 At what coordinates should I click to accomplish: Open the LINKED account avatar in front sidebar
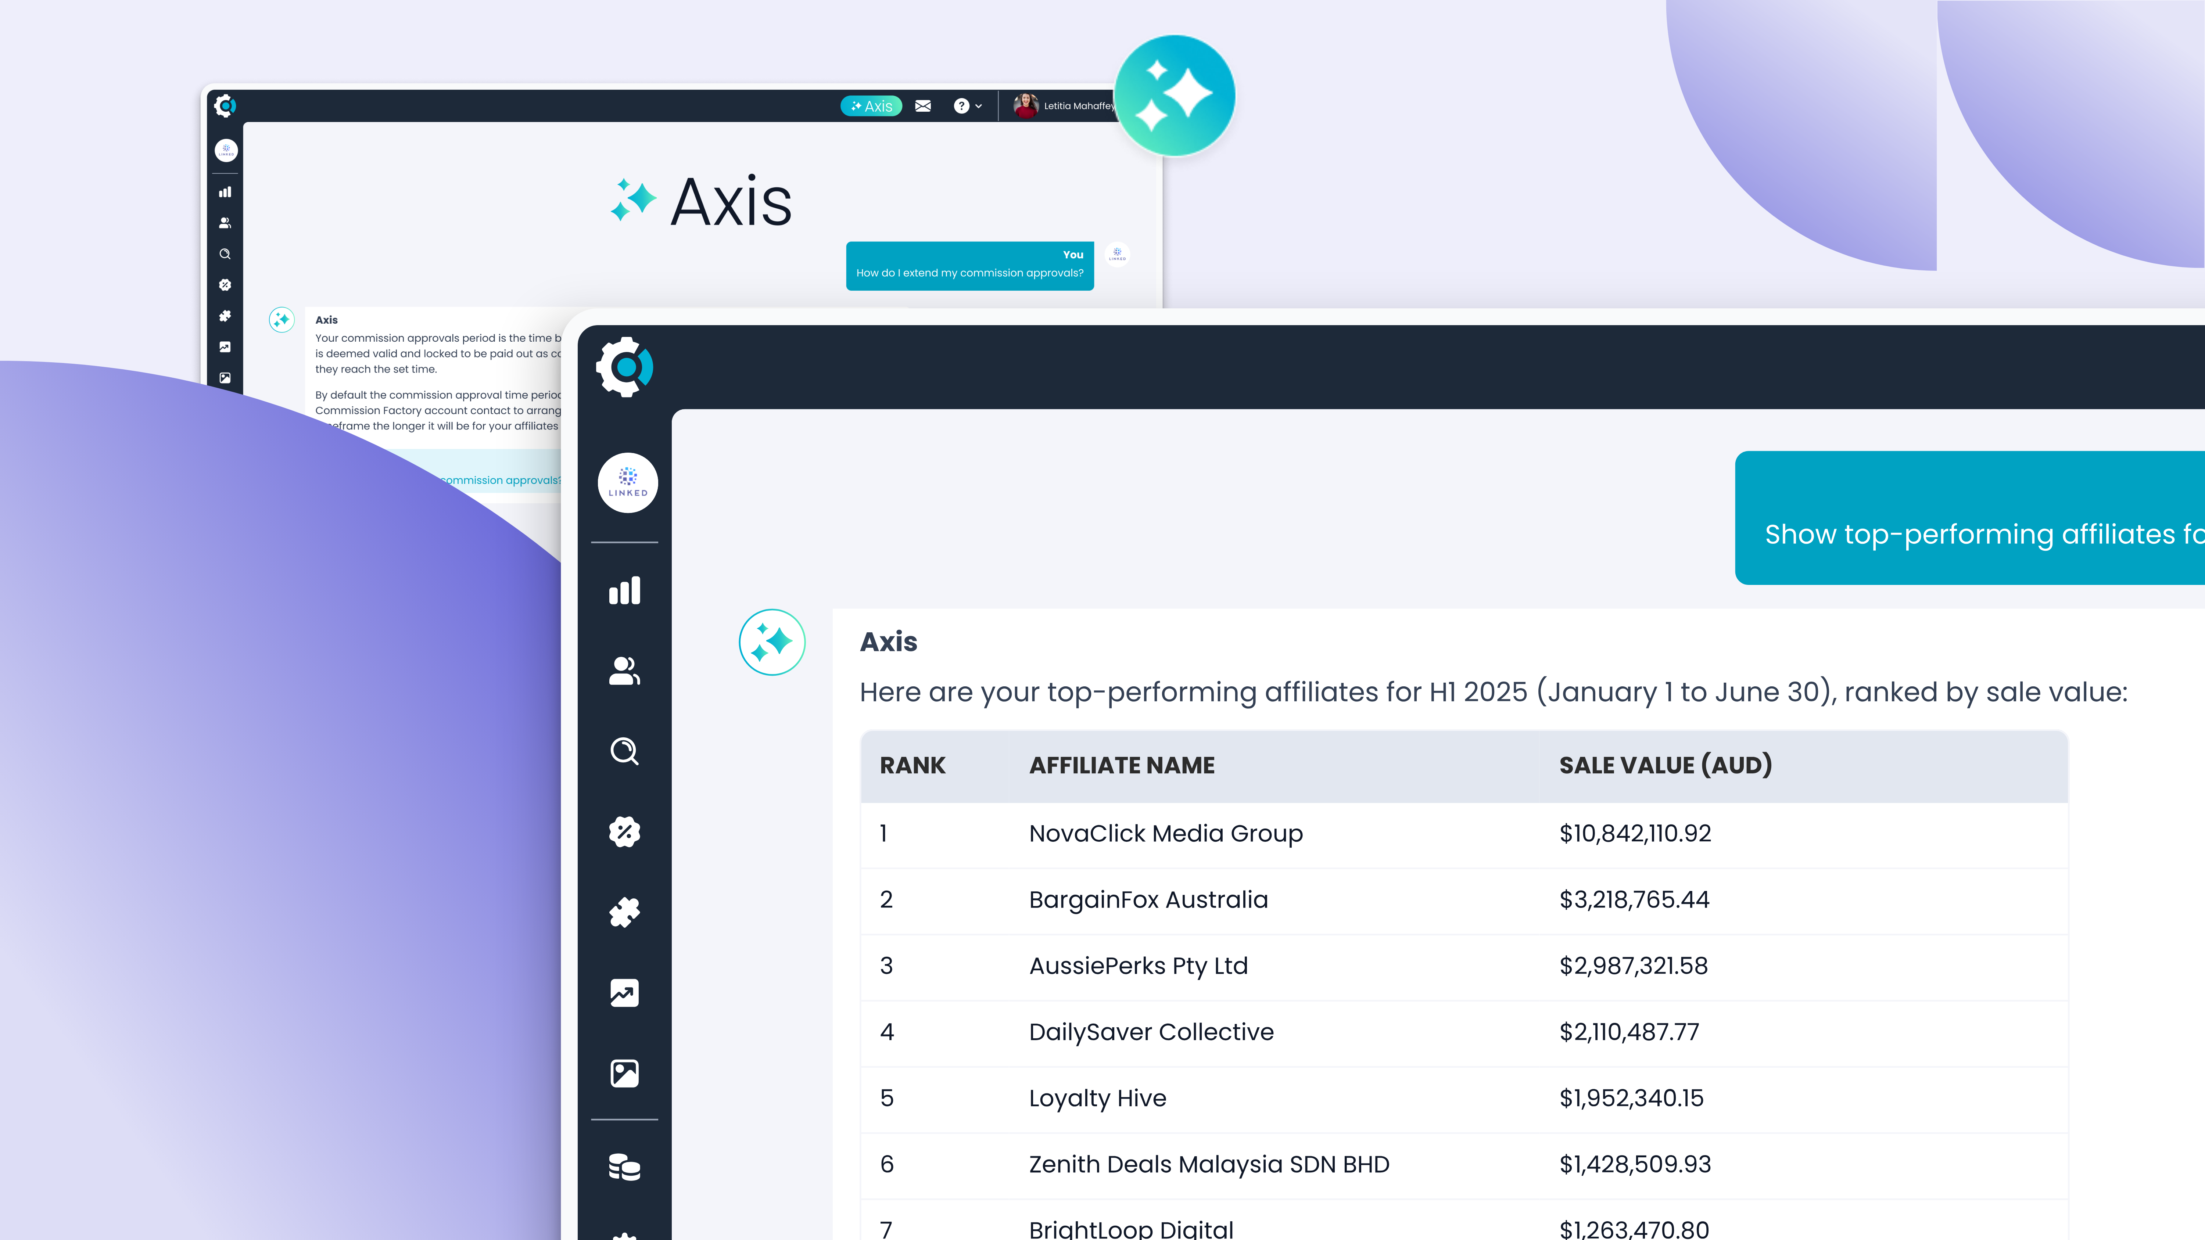(x=627, y=483)
